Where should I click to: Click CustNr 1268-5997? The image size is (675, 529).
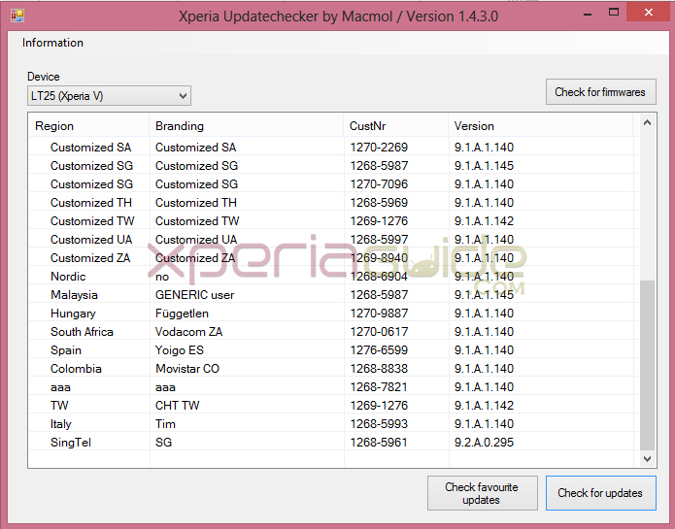tap(379, 240)
